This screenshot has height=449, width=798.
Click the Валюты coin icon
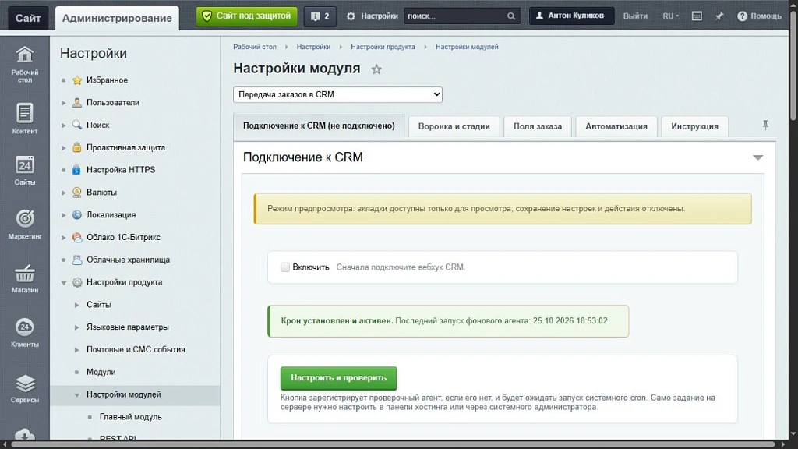tap(77, 192)
